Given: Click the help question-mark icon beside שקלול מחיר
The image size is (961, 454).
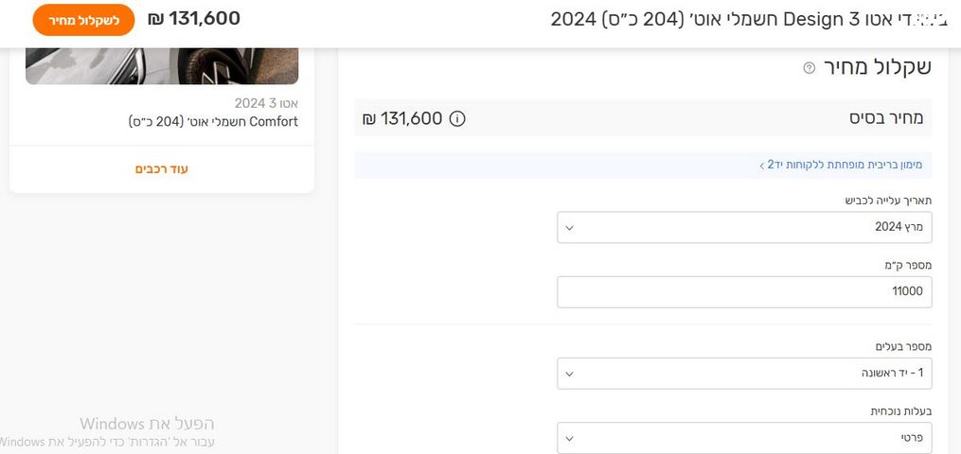Looking at the screenshot, I should 809,68.
